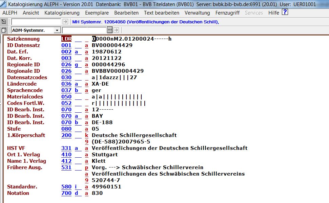The image size is (329, 203).
Task: Click the LDR field tag
Action: 66,39
